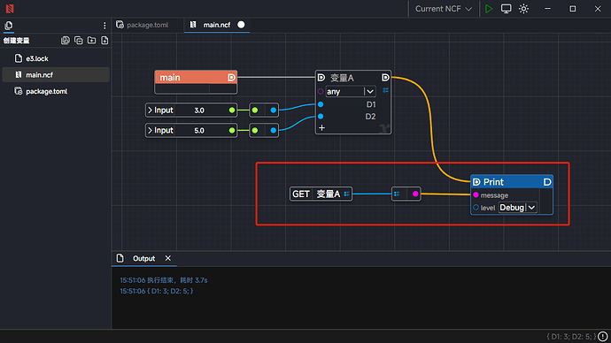
Task: Open the sidebar three-dot menu
Action: pyautogui.click(x=104, y=26)
